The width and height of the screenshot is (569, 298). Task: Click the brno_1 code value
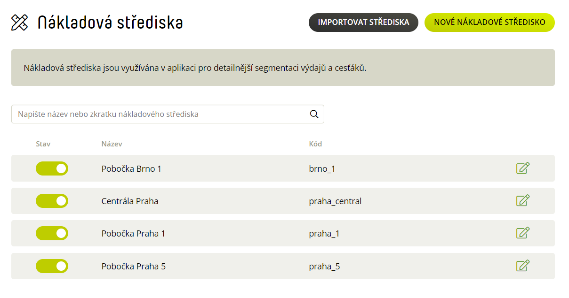(322, 169)
